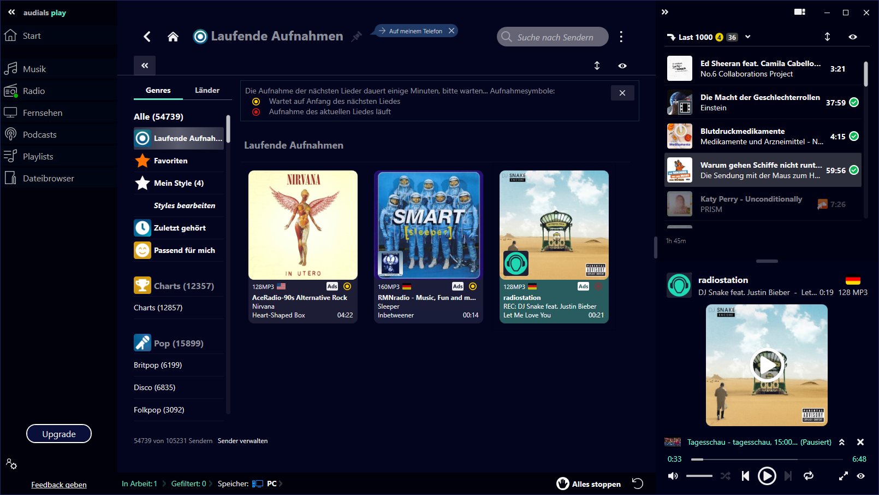Open AceRadio-90s Alternative Rock station card
The width and height of the screenshot is (879, 495).
coord(303,247)
